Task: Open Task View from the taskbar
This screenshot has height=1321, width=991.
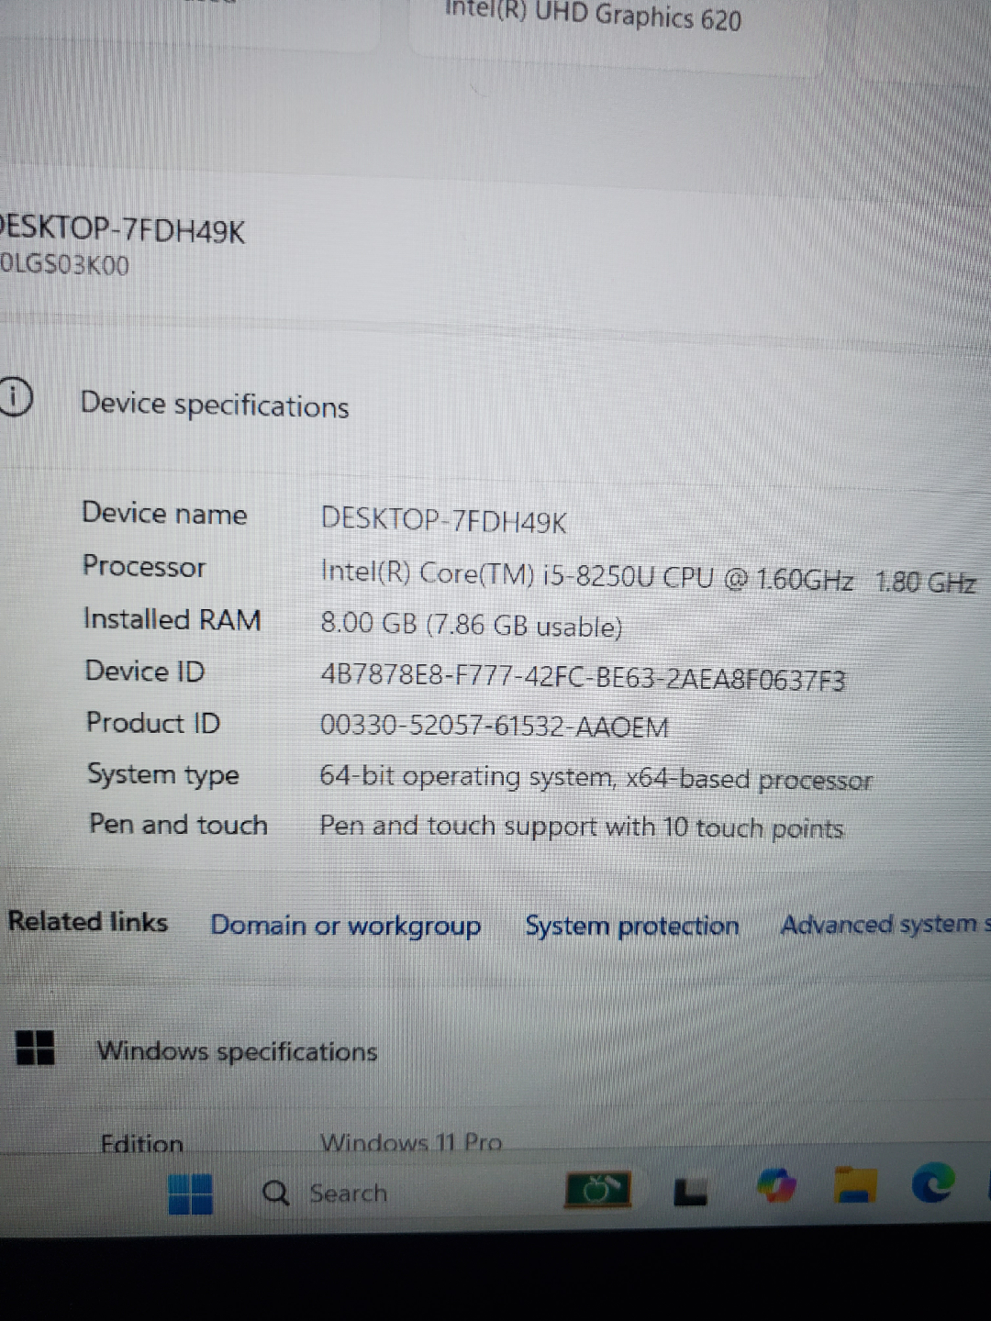Action: coord(690,1192)
